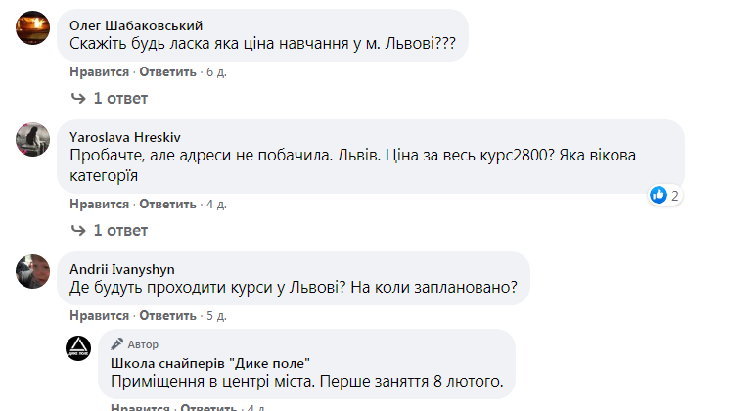Click the Дике поле school logo avatar
Screen dimensions: 729x411
[x=78, y=348]
